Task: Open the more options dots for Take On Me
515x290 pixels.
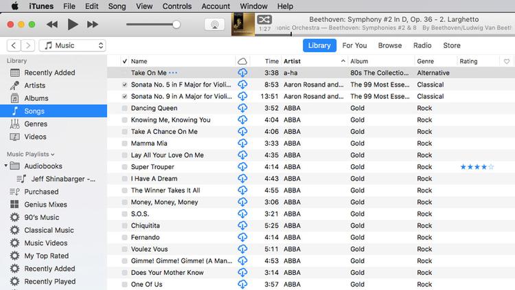Action: [x=173, y=73]
